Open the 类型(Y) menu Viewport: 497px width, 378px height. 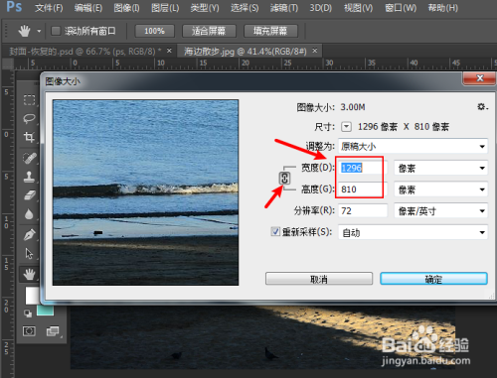click(205, 8)
